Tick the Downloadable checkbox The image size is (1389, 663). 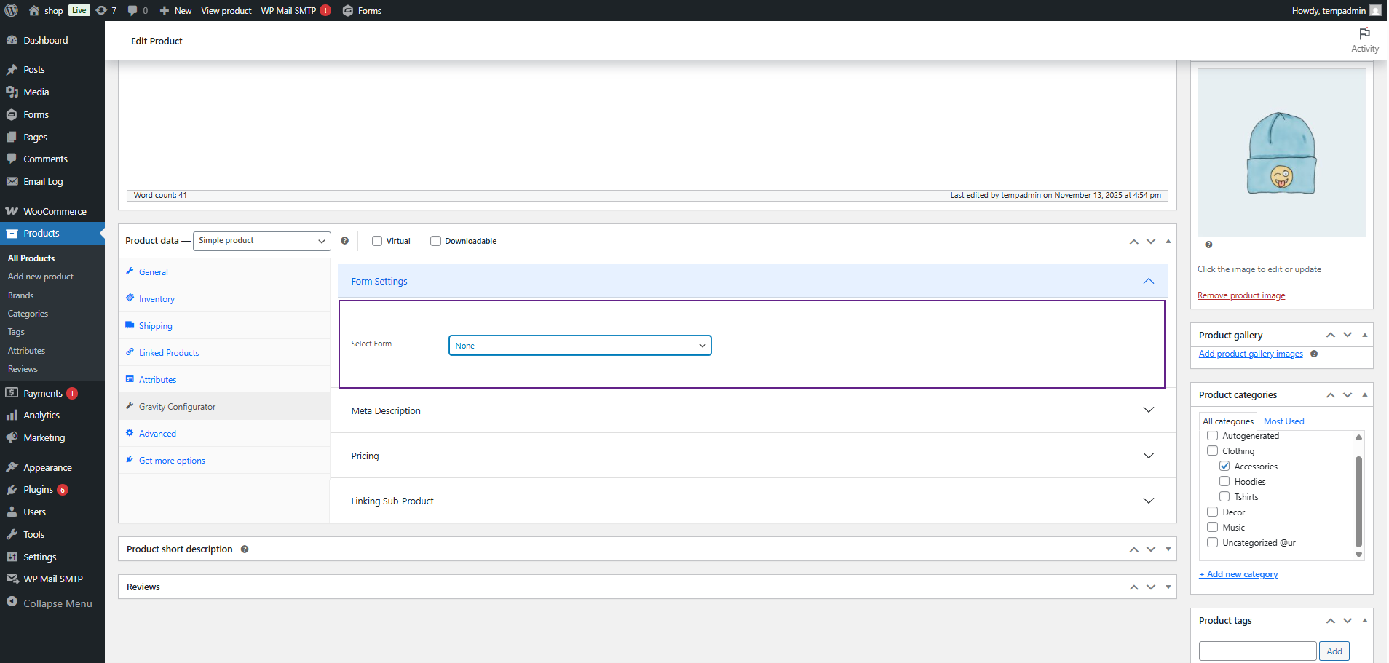(435, 241)
